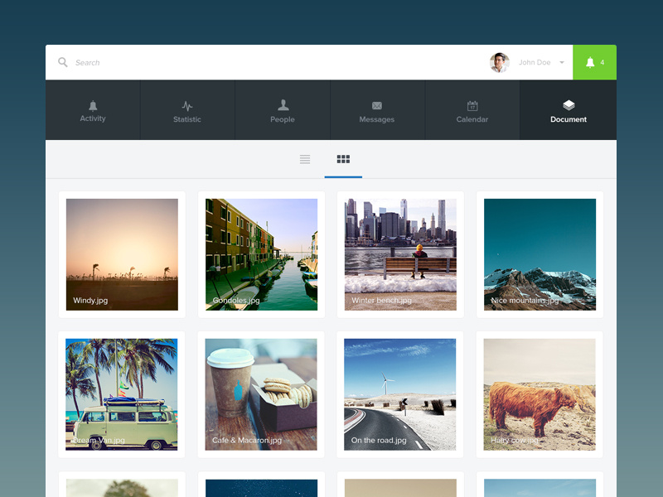Click the Gondoles.jpg file name label
The height and width of the screenshot is (497, 663).
point(236,301)
